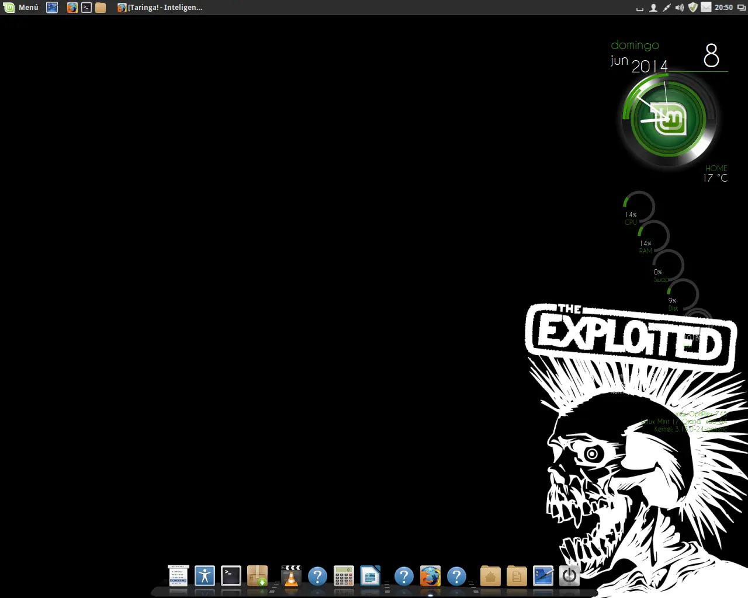Image resolution: width=748 pixels, height=598 pixels.
Task: Open the user session menu in the tray
Action: point(653,8)
